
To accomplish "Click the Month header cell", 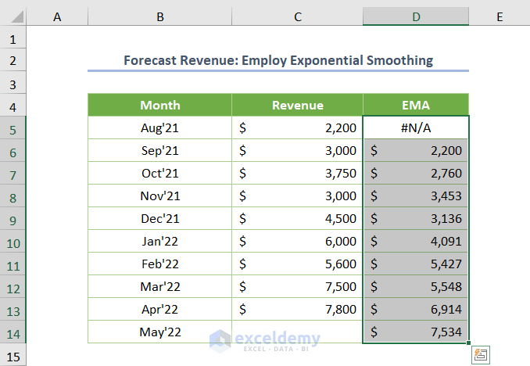I will (159, 105).
